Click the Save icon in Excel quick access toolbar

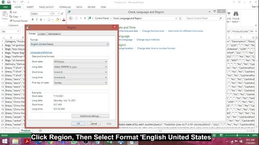click(x=9, y=2)
